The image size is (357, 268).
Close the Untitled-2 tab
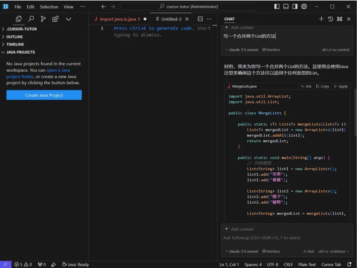[x=187, y=19]
